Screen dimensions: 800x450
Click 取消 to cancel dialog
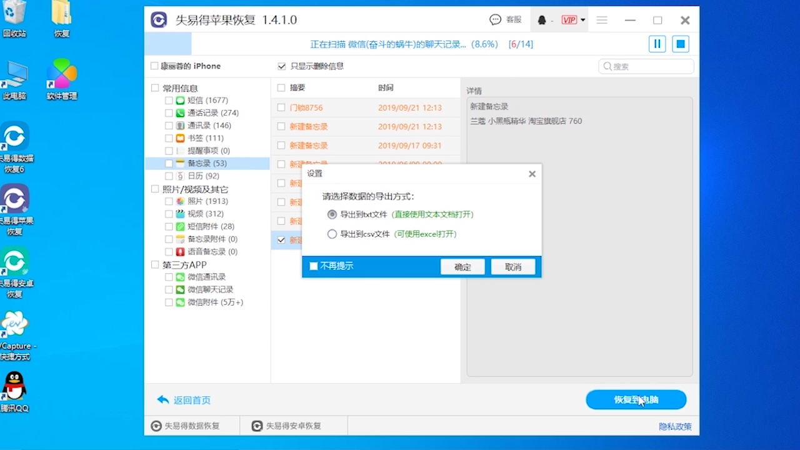513,267
